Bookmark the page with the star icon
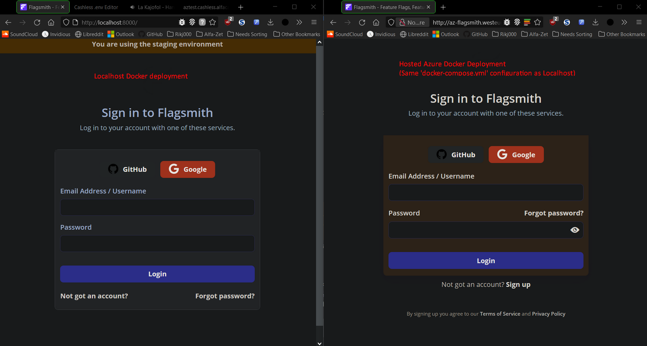 tap(213, 22)
